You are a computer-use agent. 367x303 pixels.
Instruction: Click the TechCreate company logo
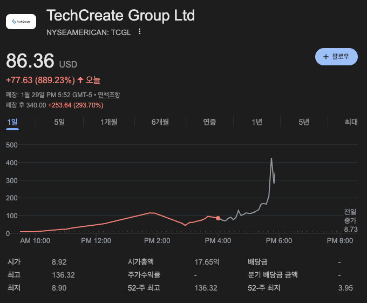pos(21,22)
